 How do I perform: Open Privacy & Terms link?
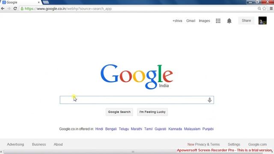click(207, 145)
